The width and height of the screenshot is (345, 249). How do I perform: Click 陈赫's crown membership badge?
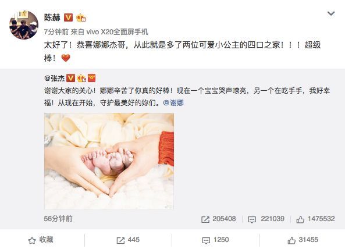(81, 17)
